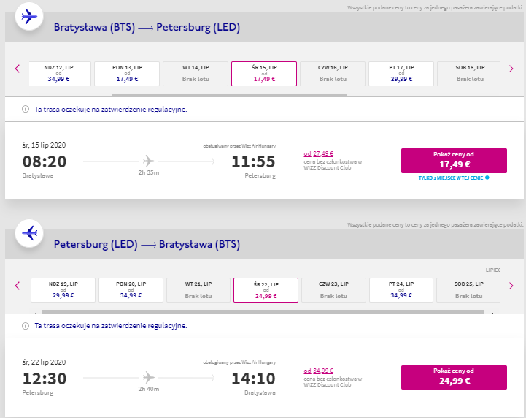Viewport: 526px width, 418px height.
Task: Click info icon beside outbound regulatory notice
Action: [25, 109]
